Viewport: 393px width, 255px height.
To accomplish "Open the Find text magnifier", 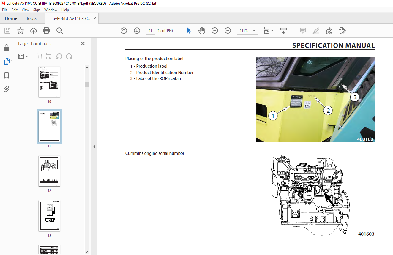I will click(60, 31).
